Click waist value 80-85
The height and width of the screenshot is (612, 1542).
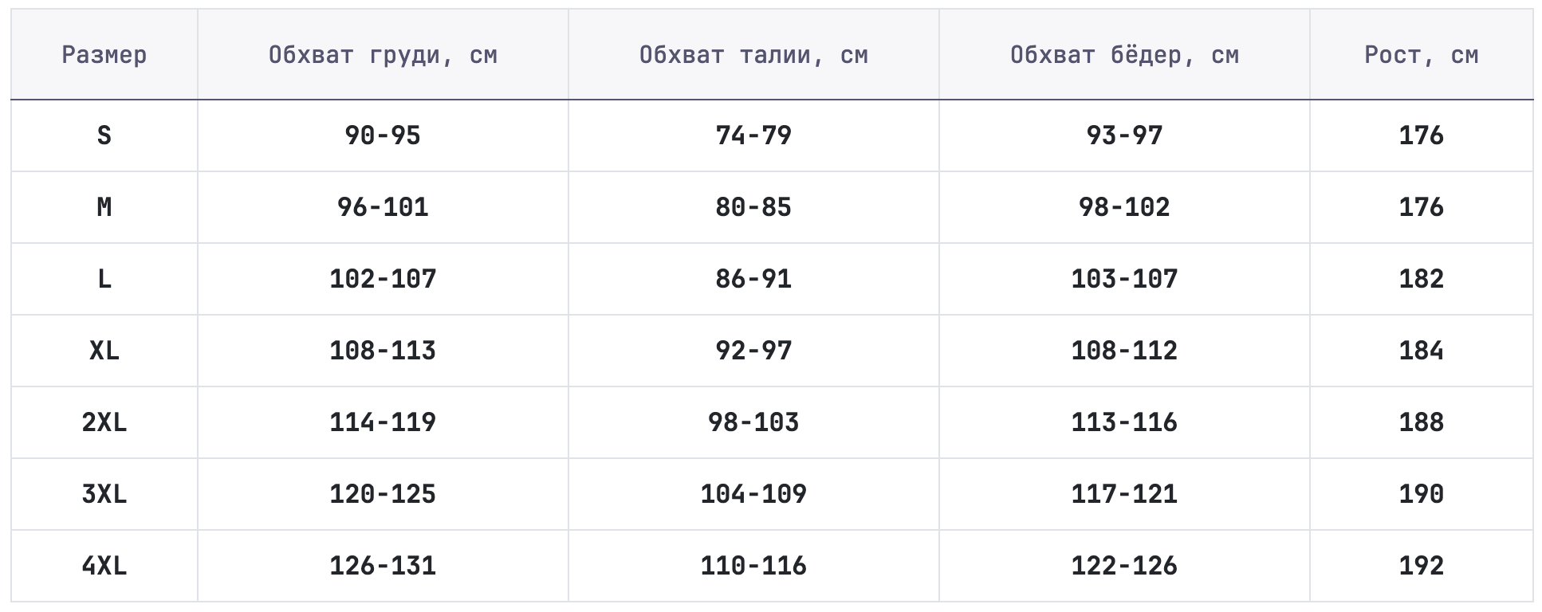click(753, 207)
